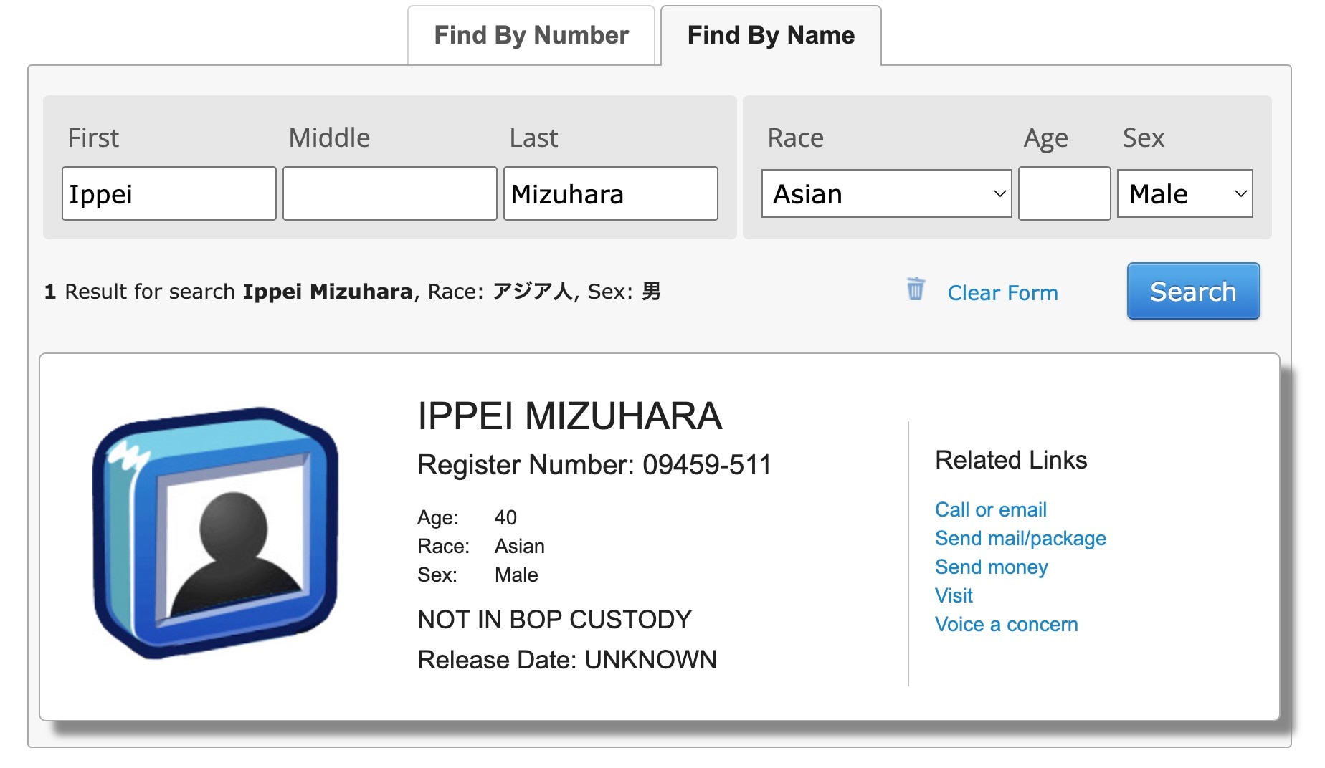1325x768 pixels.
Task: Click the NOT IN BOP CUSTODY status
Action: (554, 620)
